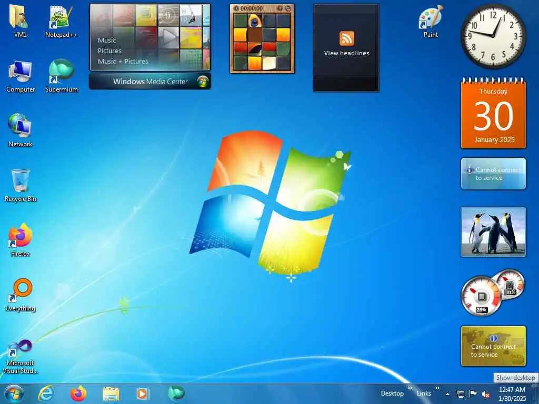Select Music + Pictures in the Media Center gadget
Screen dimensions: 539x404
[x=123, y=62]
